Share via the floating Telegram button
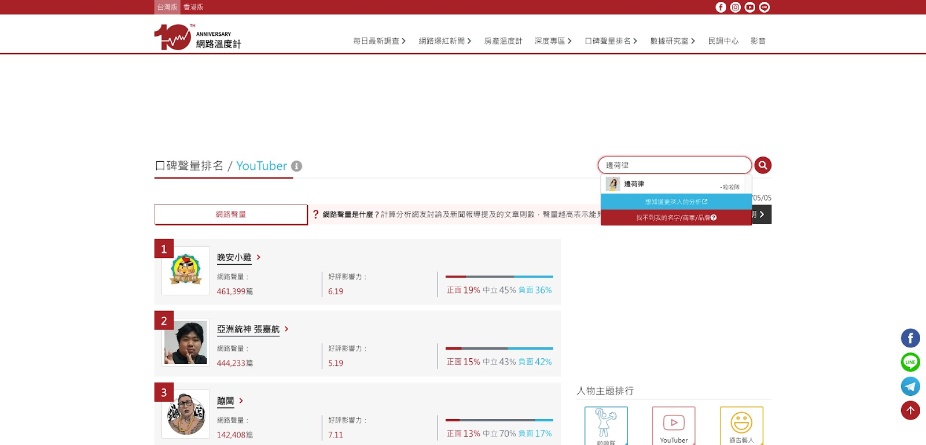926x445 pixels. [x=910, y=386]
